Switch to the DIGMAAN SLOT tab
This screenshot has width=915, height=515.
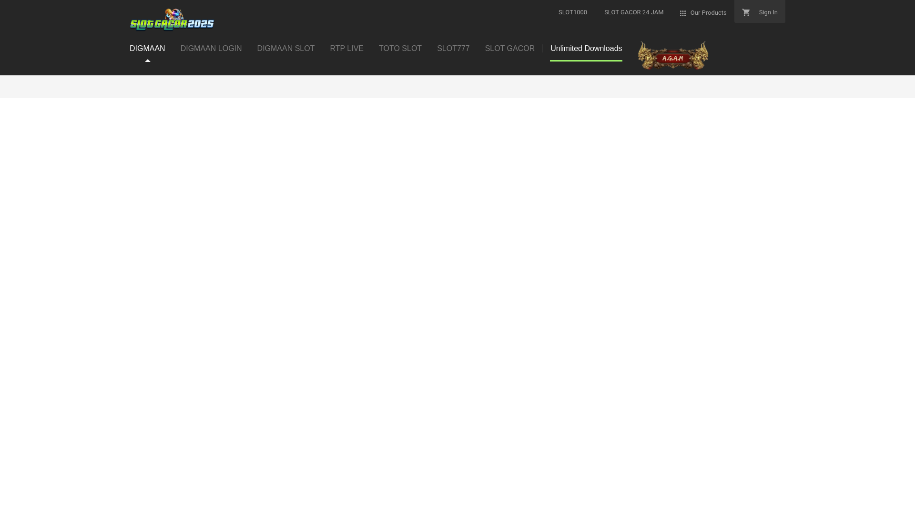point(285,49)
